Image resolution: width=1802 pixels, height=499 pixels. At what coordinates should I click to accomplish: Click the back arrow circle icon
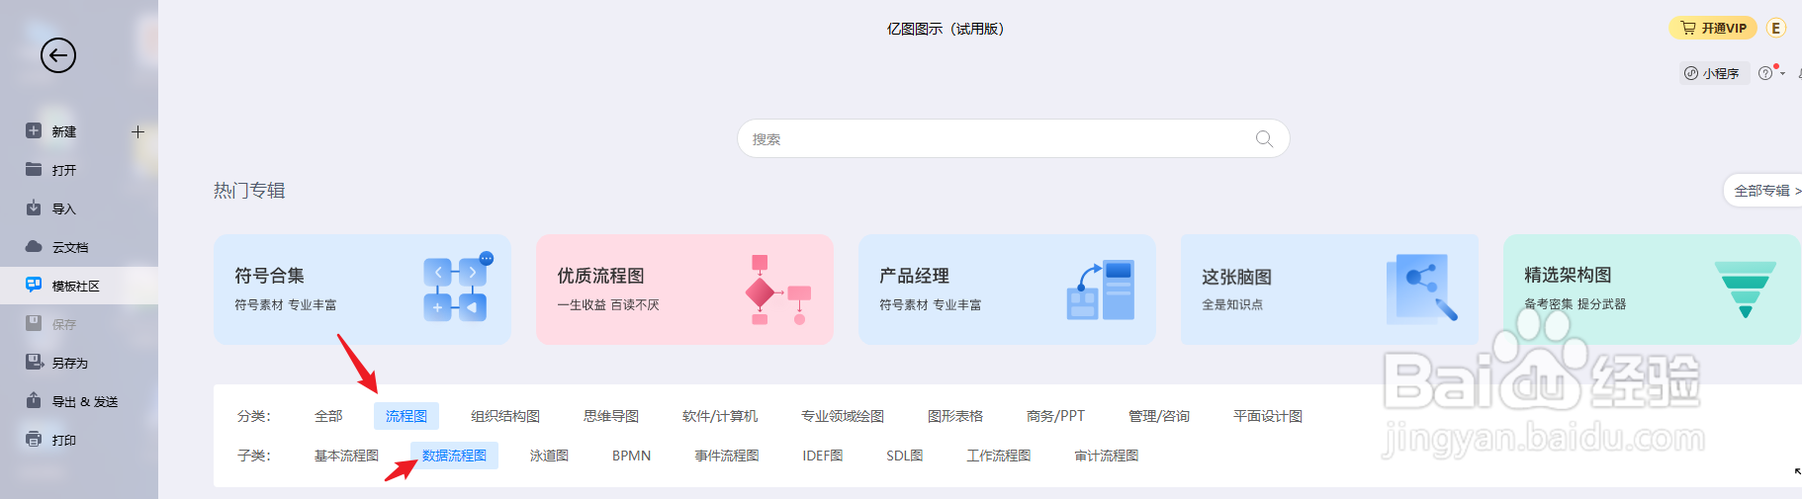click(58, 55)
